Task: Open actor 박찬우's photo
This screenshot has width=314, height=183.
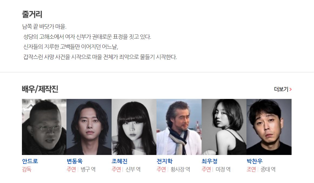Action: click(269, 127)
